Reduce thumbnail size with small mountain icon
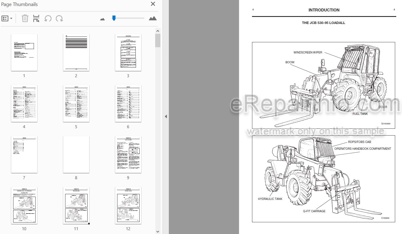The image size is (402, 234). 102,19
